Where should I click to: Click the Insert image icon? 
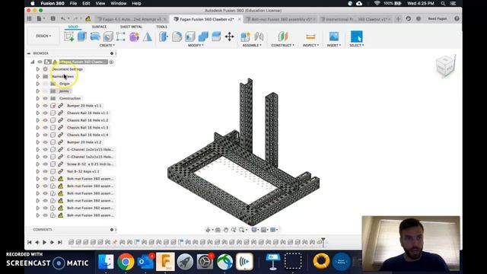pyautogui.click(x=334, y=37)
